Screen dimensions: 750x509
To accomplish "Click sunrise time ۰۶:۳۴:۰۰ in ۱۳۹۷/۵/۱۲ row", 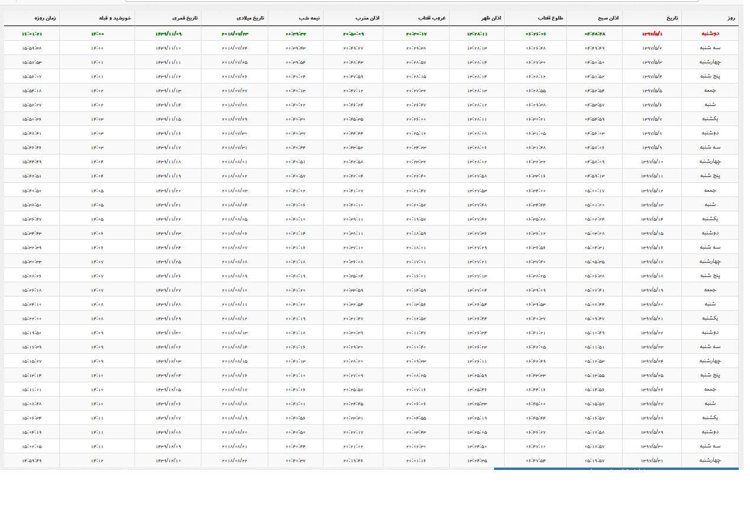I will (x=536, y=190).
